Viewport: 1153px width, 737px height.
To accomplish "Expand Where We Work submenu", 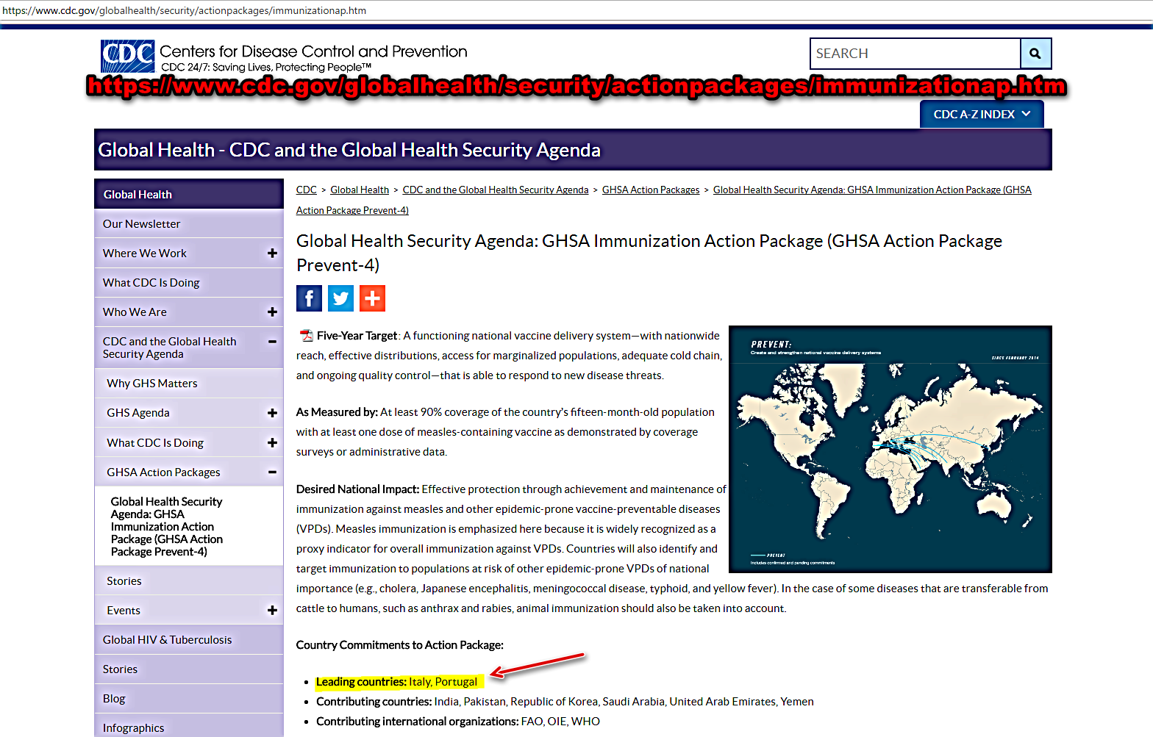I will [x=272, y=253].
